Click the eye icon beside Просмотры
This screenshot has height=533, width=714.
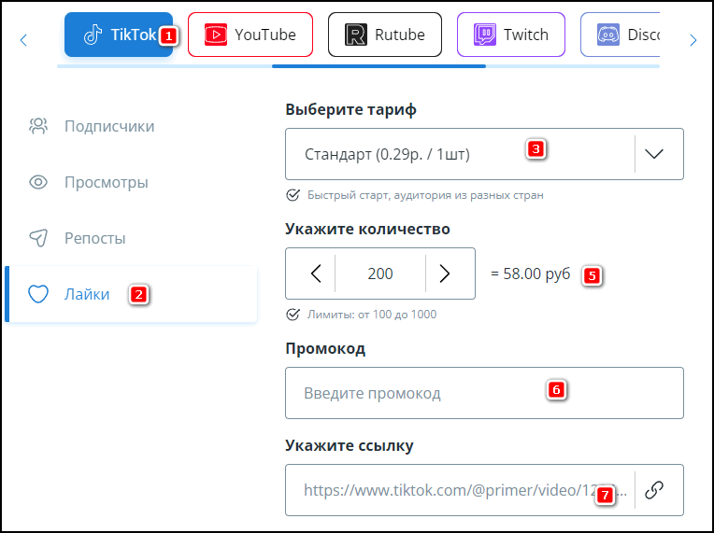(38, 182)
